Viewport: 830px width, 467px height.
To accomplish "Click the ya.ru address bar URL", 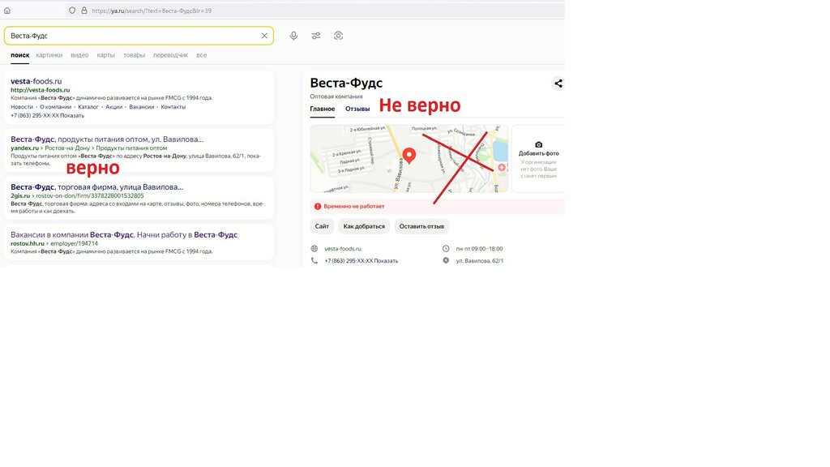I will tap(152, 11).
